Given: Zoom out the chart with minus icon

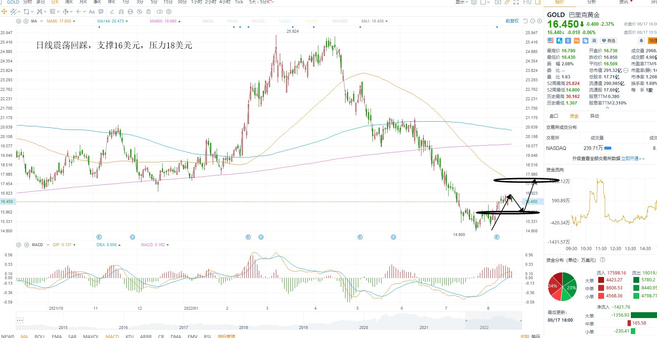Looking at the screenshot, I should click(532, 21).
